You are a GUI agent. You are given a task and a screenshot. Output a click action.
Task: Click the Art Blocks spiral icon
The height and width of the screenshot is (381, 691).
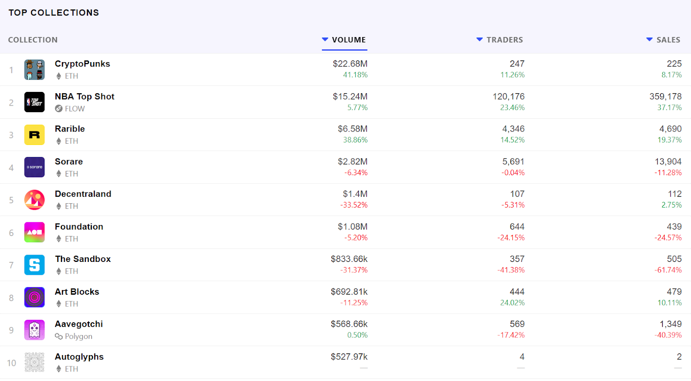35,298
